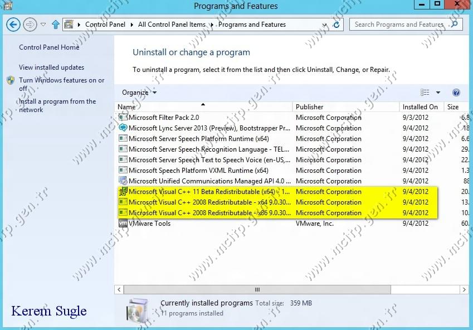Select the VMware Tools row

(292, 223)
